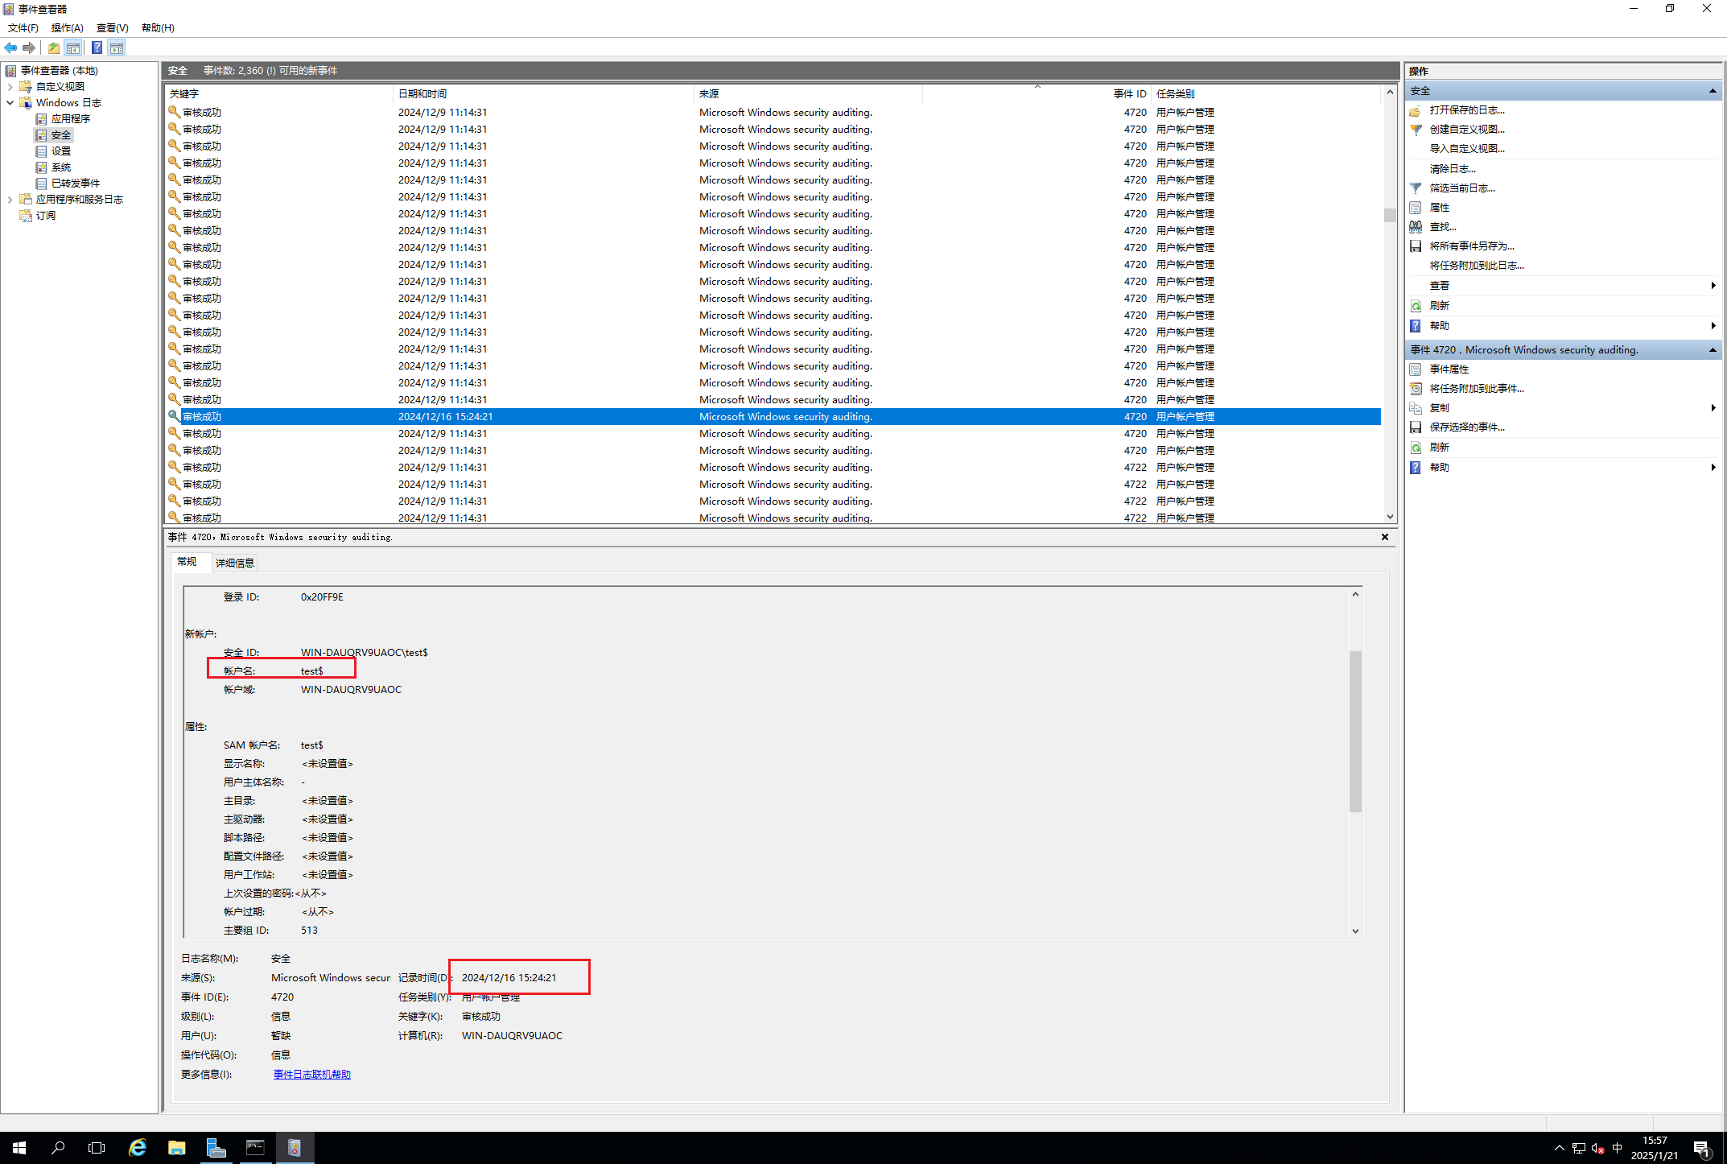The width and height of the screenshot is (1727, 1164).
Task: Sort by the 任务类别 column header
Action: (1267, 94)
